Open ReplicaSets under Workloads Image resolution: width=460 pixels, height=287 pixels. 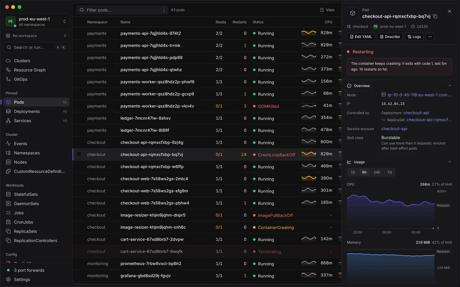pos(36,231)
